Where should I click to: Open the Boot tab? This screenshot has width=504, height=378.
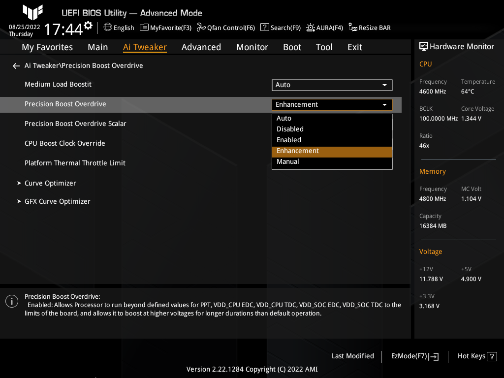[x=292, y=47]
